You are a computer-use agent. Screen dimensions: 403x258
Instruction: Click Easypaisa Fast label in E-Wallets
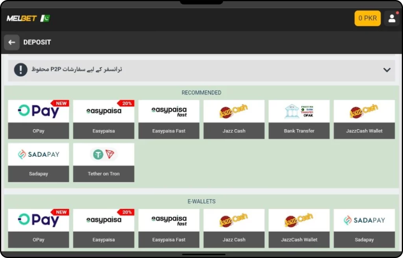click(169, 240)
